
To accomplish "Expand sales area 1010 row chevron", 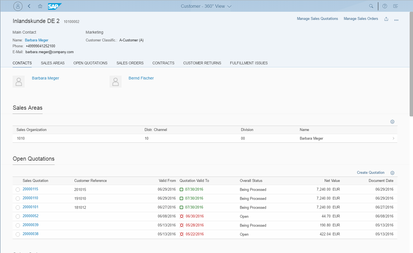I will coord(393,138).
